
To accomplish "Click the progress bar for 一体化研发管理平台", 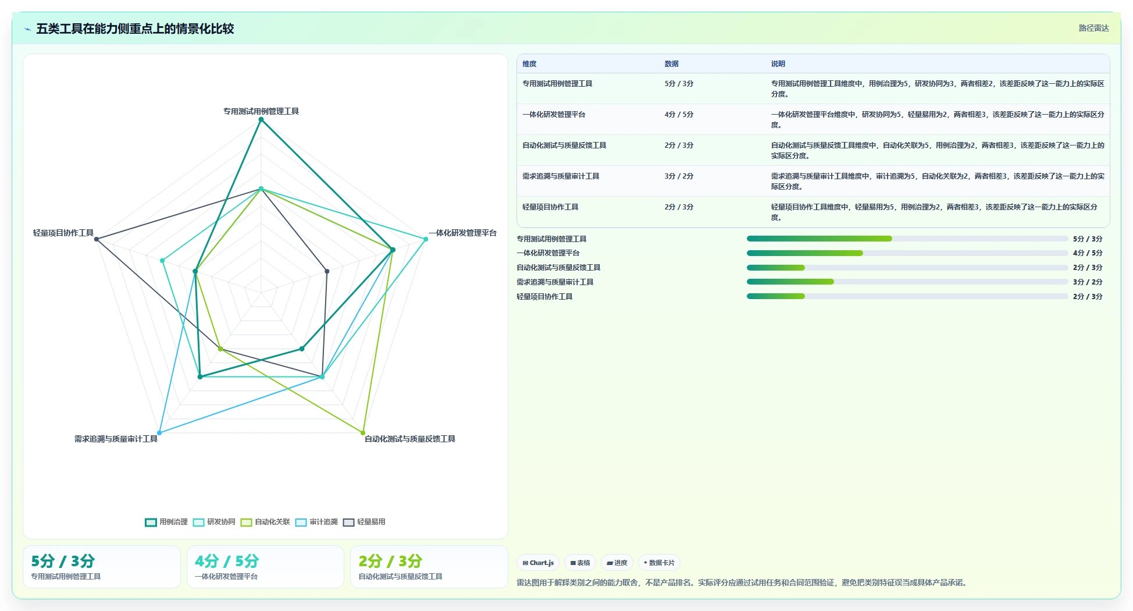I will 907,253.
